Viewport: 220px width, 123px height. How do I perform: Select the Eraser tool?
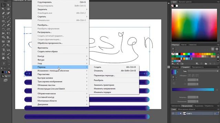(x=8, y=25)
